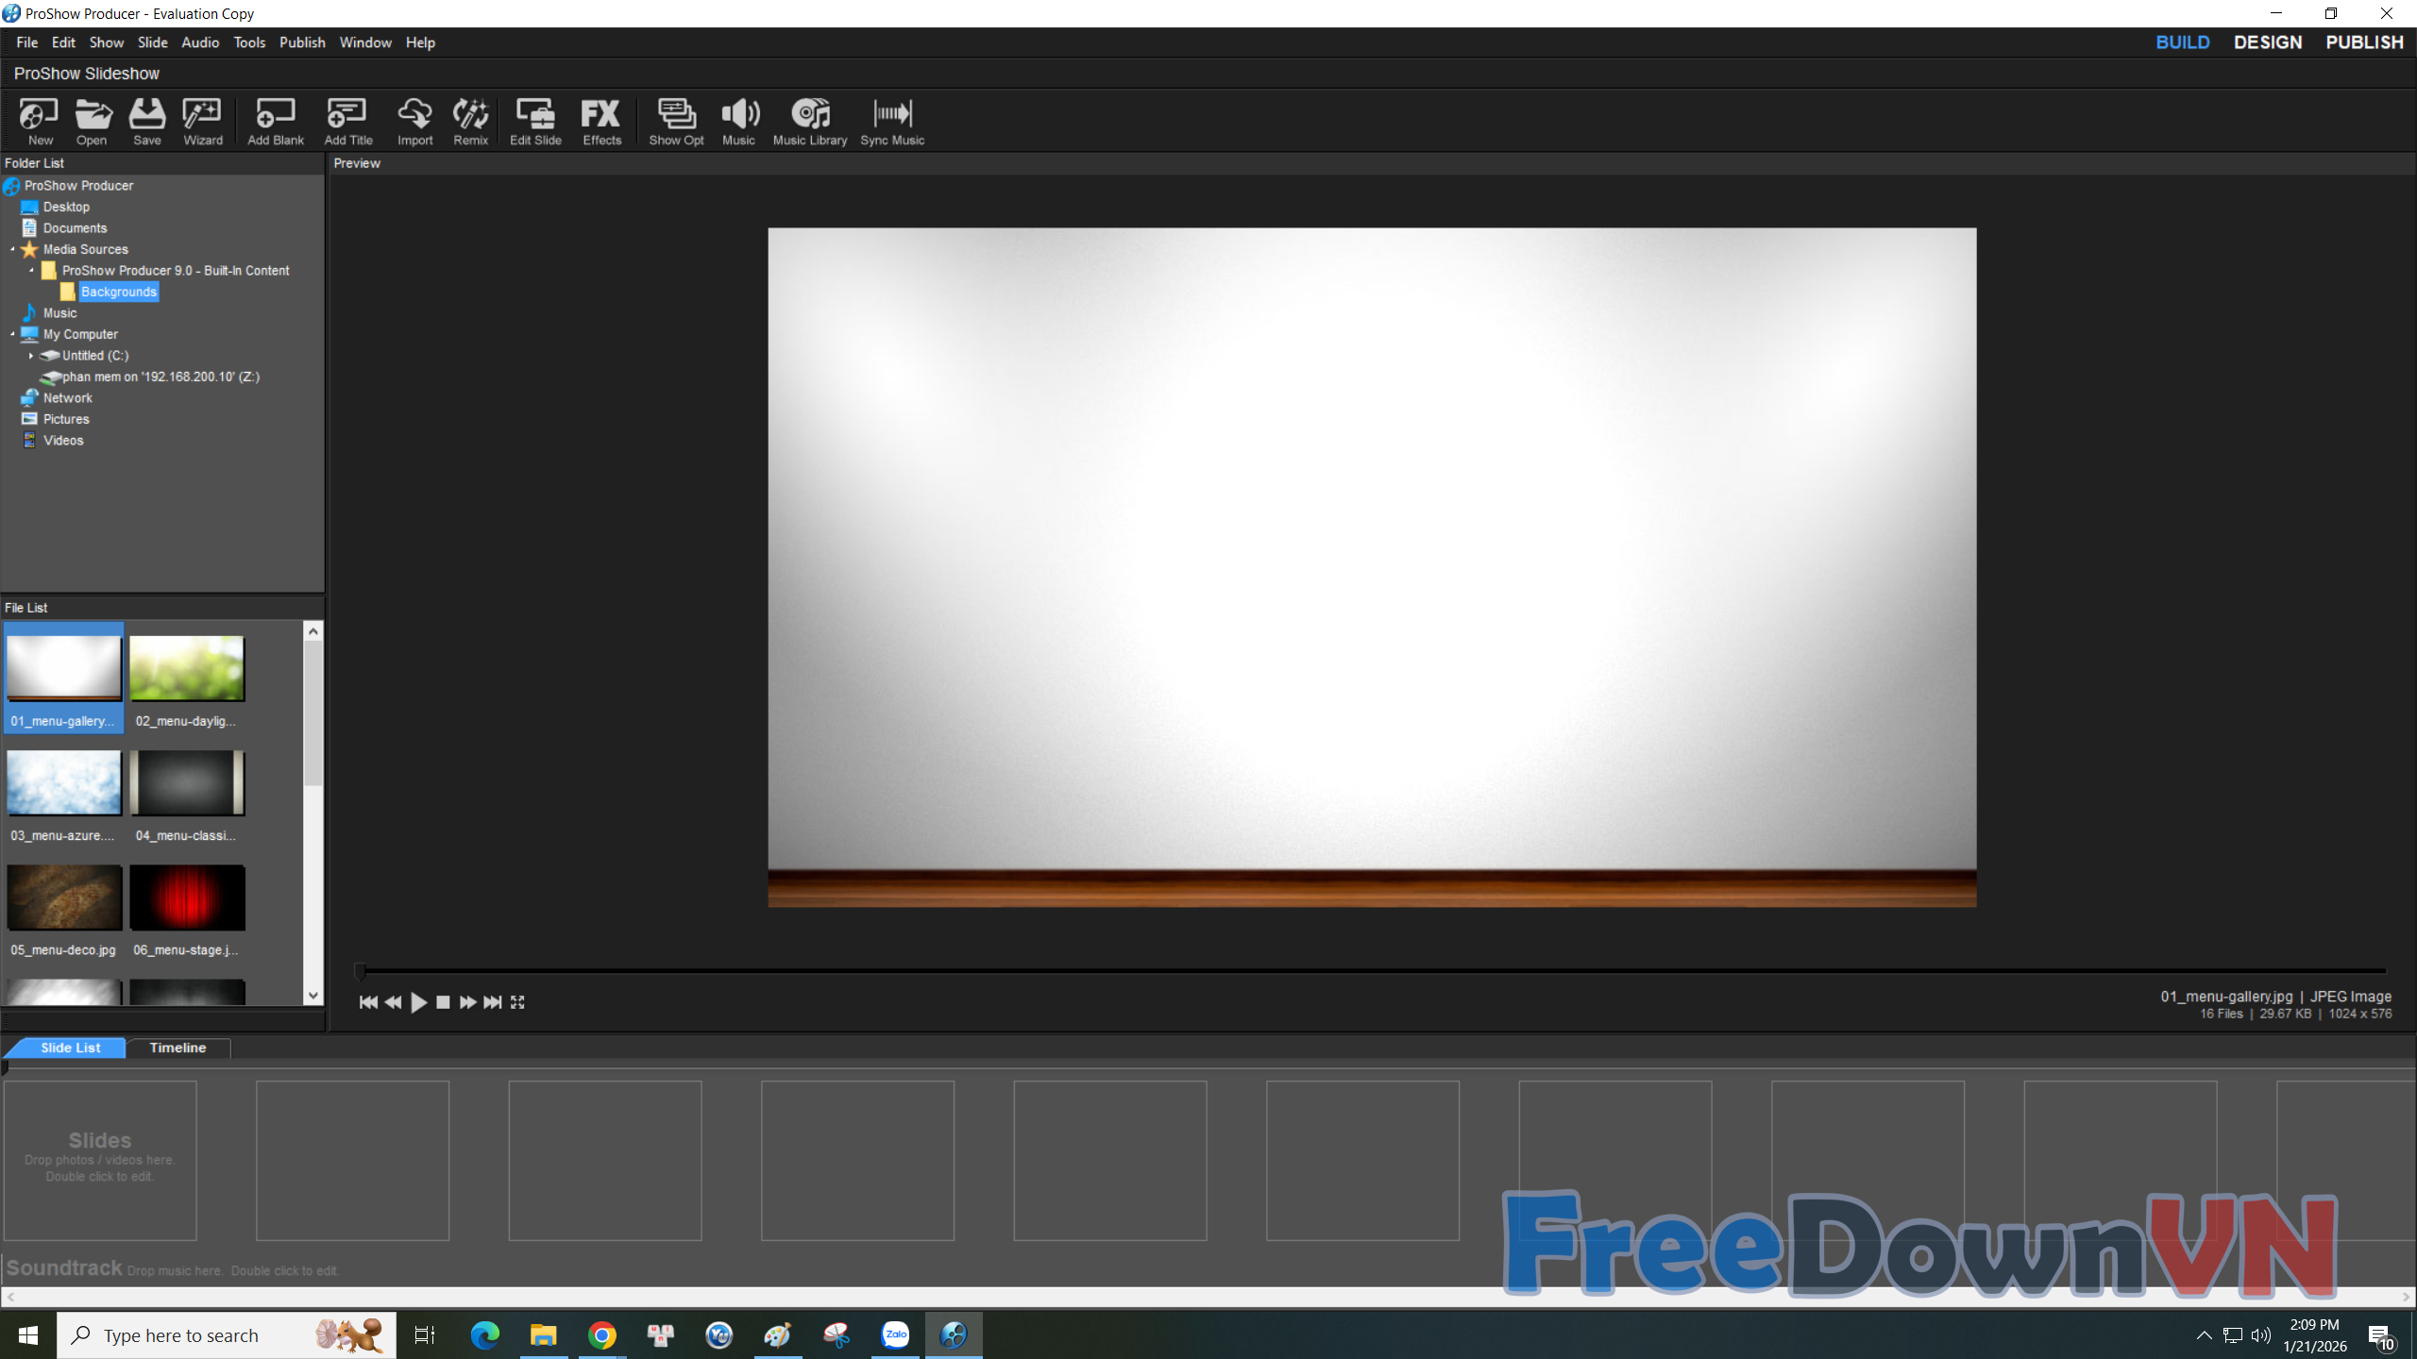Click the Remix toolbar icon
Screen dimensions: 2417x1359
coord(470,121)
